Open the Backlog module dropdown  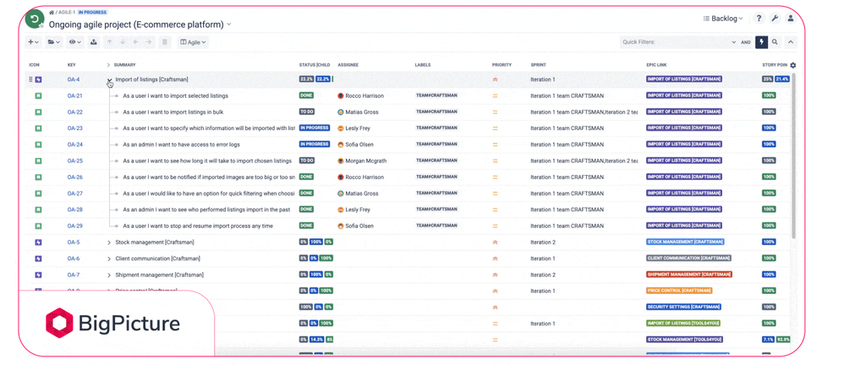[723, 19]
